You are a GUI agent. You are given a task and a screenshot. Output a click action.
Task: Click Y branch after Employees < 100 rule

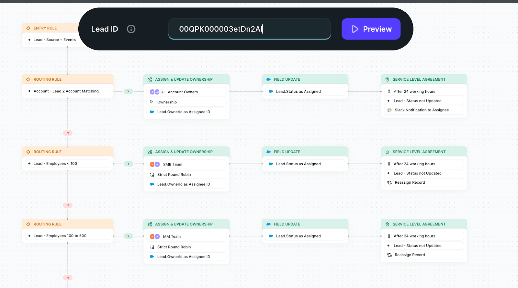click(x=128, y=164)
